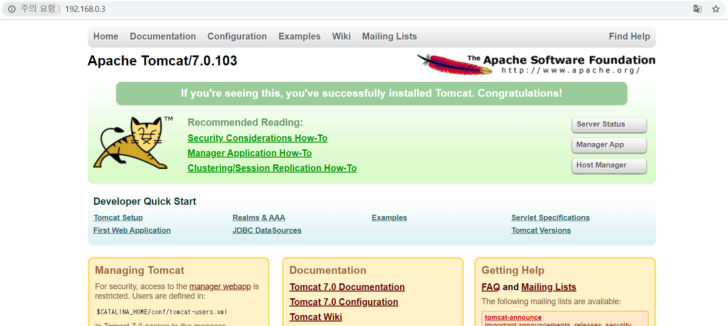Click the green congratulations banner text
Image resolution: width=728 pixels, height=326 pixels.
[x=372, y=94]
